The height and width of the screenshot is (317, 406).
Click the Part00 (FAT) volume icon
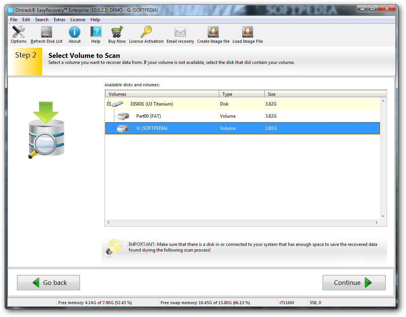[123, 117]
